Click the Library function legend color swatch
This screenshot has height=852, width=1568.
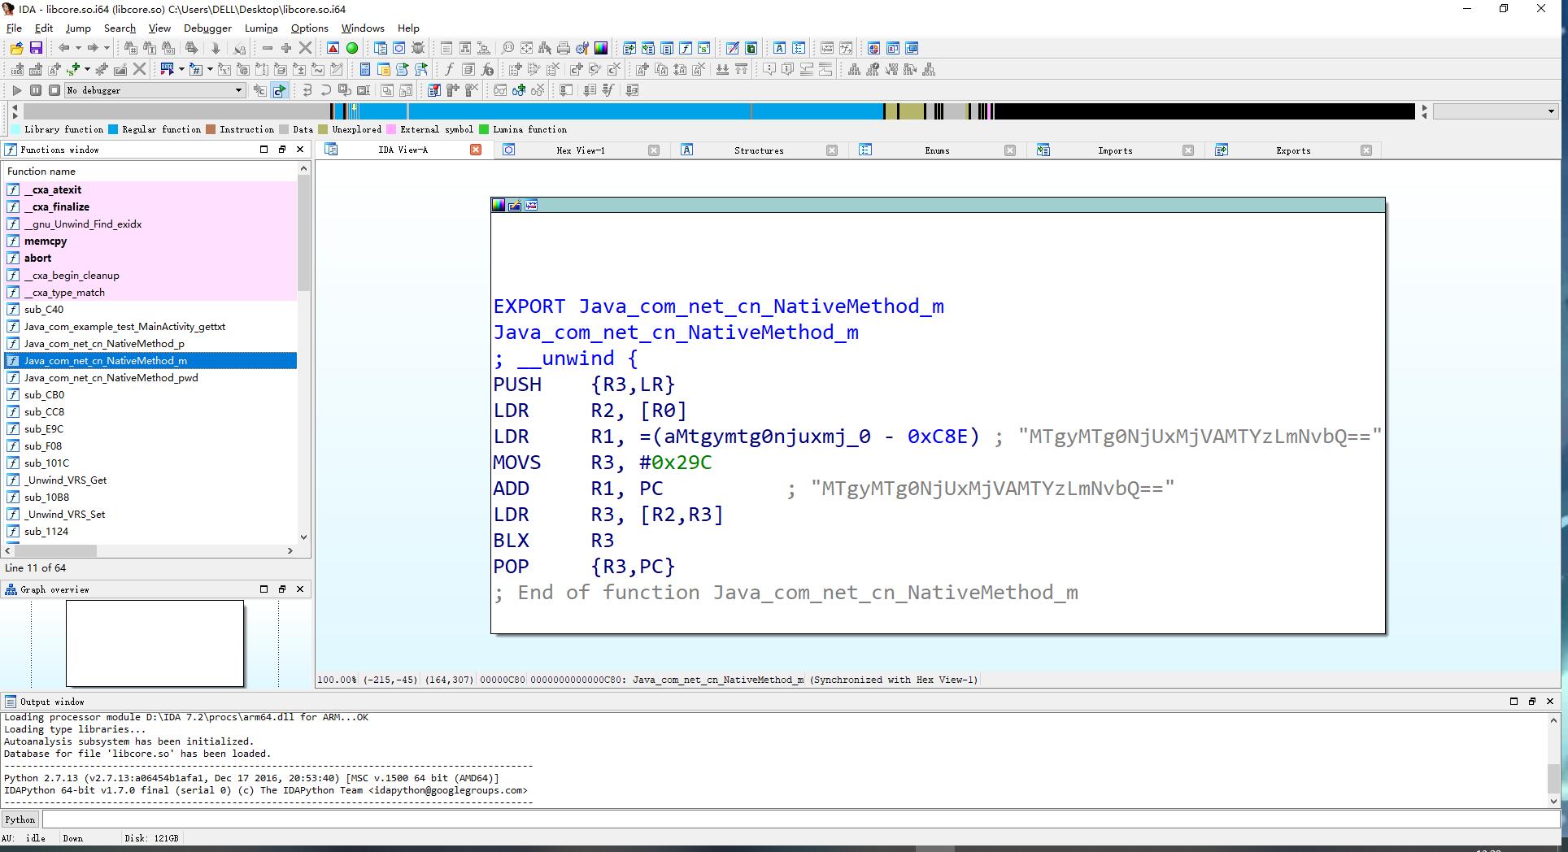pos(15,129)
